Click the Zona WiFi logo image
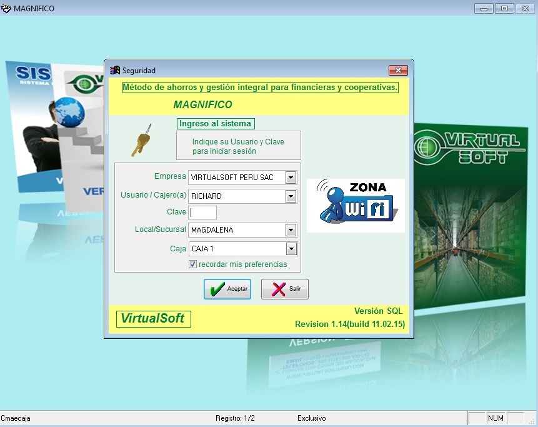The image size is (538, 427). [356, 205]
